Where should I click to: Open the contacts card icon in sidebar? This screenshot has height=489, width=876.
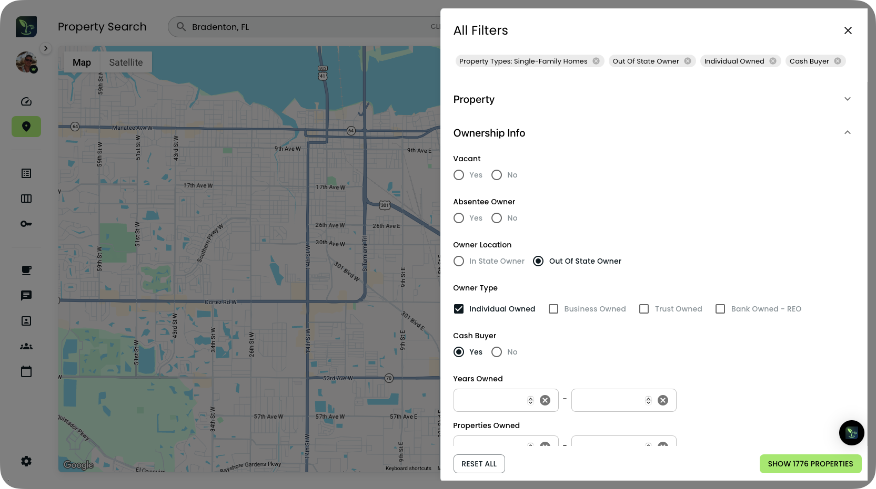tap(26, 320)
